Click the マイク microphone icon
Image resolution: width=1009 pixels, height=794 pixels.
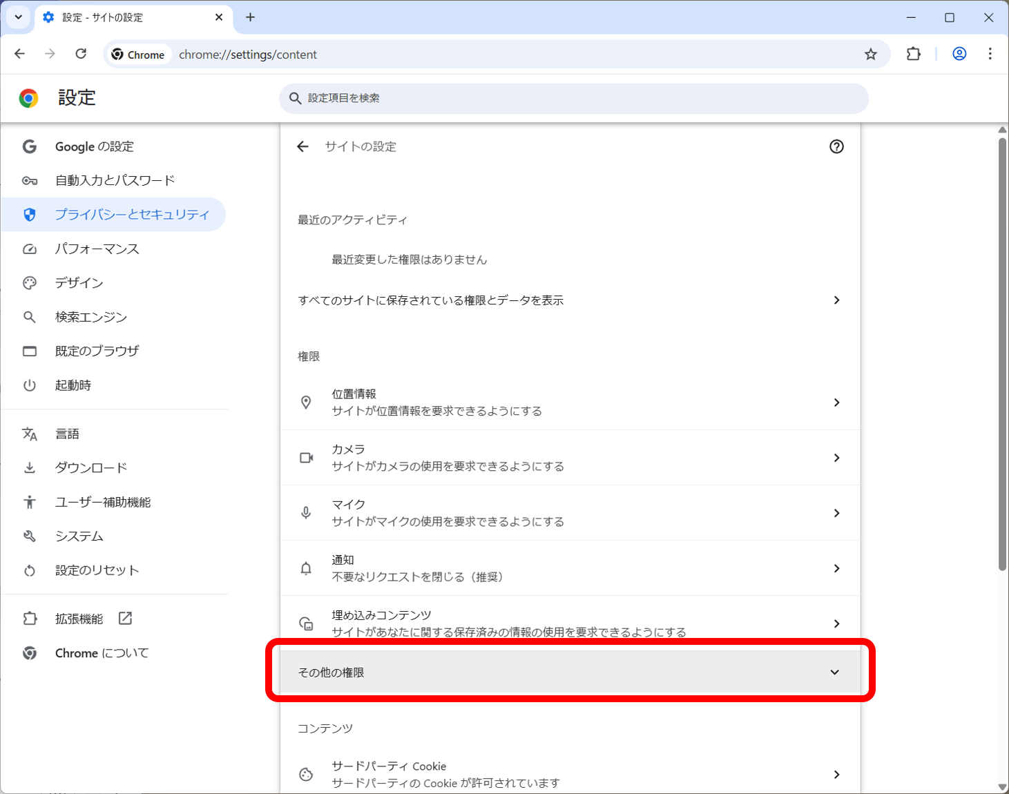click(306, 513)
